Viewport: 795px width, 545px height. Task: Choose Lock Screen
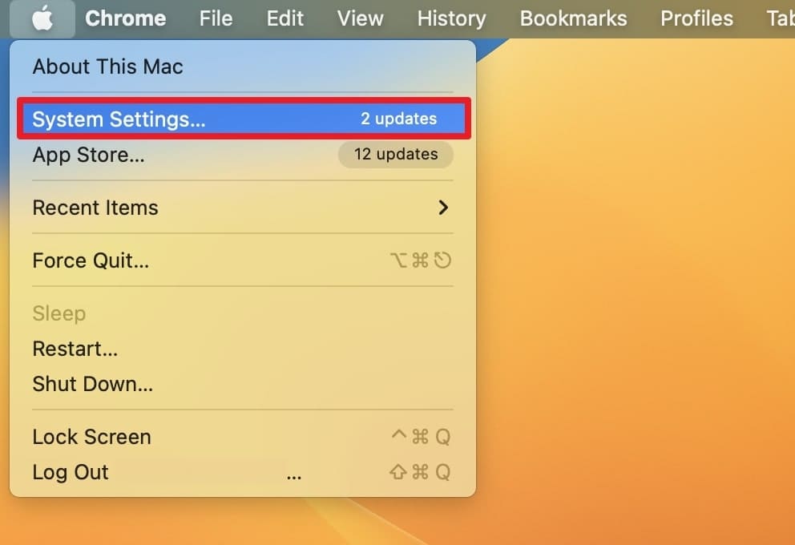pos(242,437)
